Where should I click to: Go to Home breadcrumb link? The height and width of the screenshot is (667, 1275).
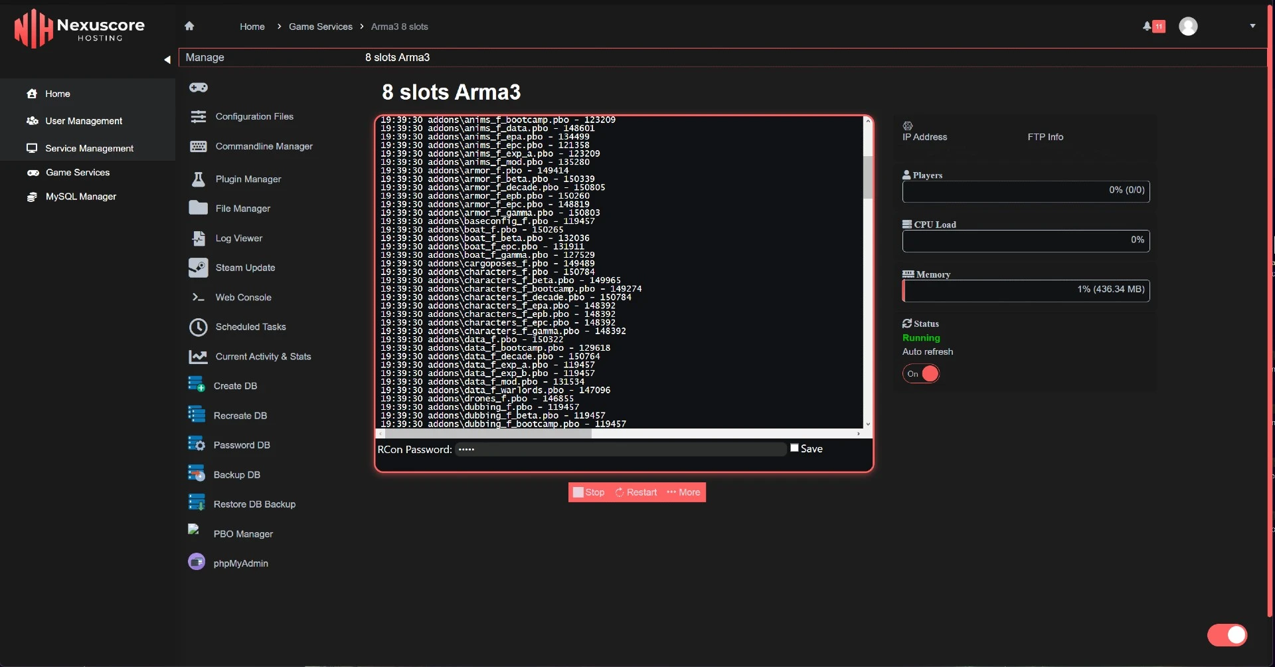pos(252,27)
